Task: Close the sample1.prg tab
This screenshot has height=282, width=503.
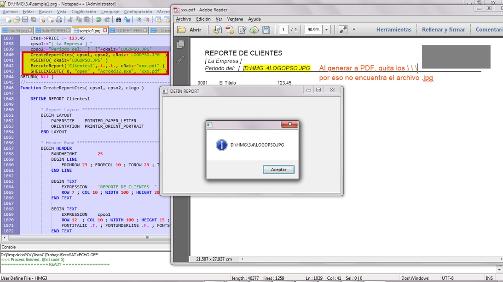Action: [105, 31]
